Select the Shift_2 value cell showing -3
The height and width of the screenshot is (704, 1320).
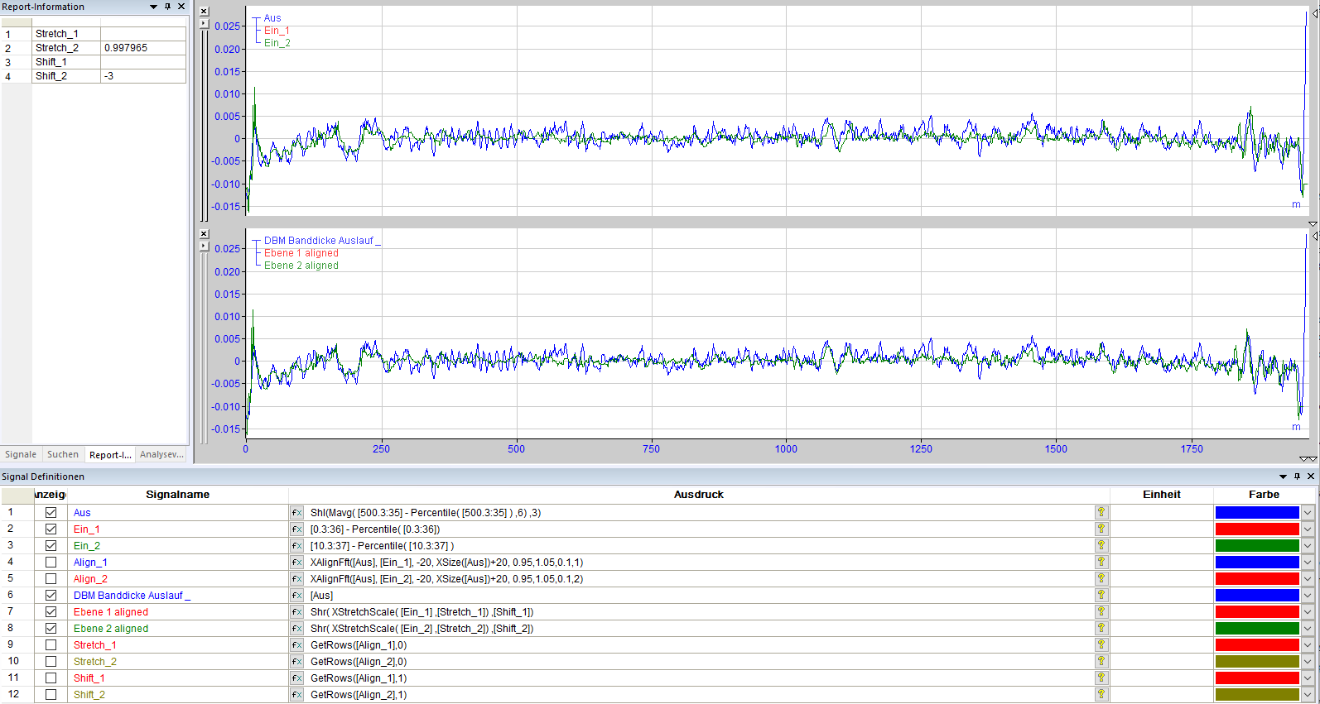click(143, 76)
